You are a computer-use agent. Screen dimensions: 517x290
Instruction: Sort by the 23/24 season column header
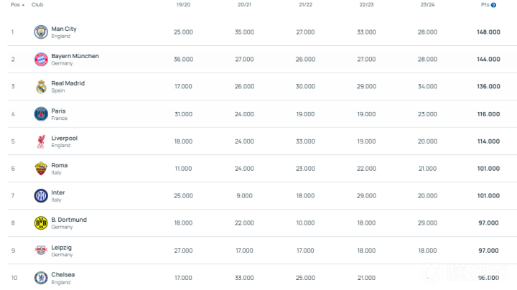[427, 4]
